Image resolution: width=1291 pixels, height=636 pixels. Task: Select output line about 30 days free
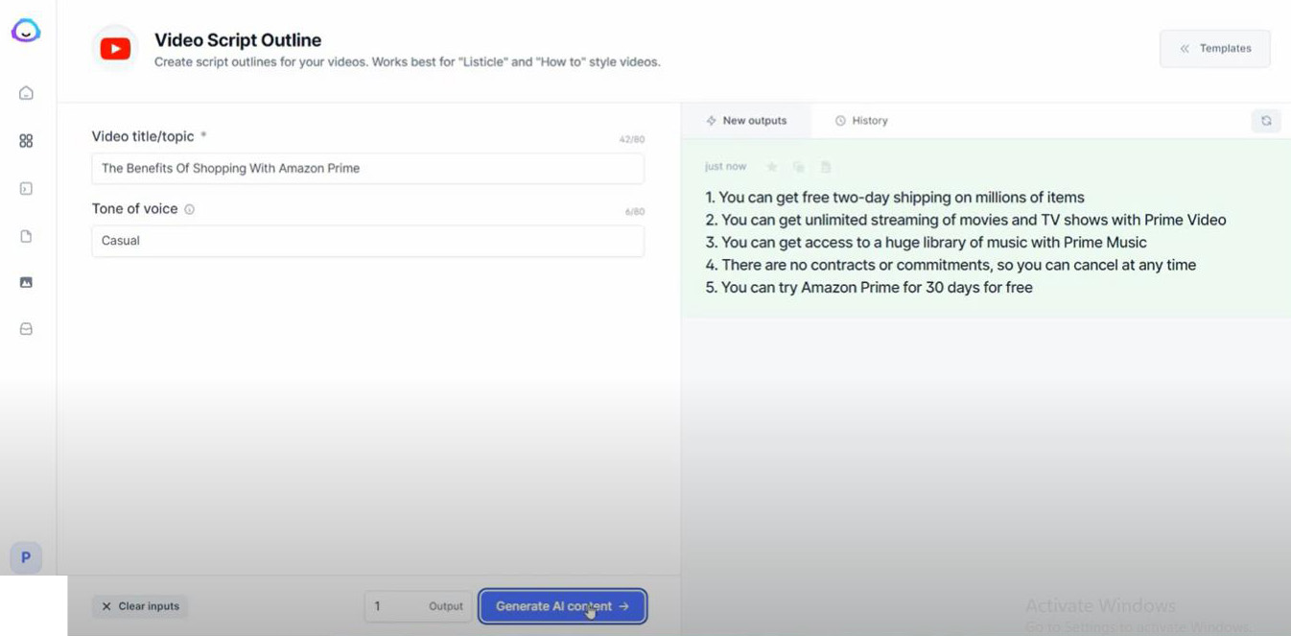click(x=869, y=287)
